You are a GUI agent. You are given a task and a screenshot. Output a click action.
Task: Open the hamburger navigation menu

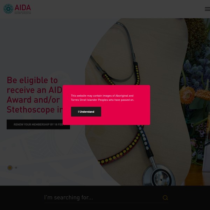pos(207,9)
